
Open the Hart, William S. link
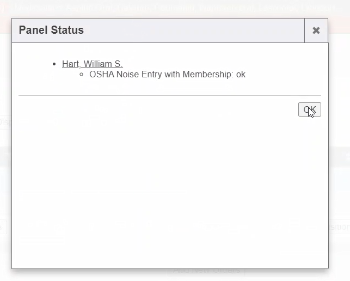92,64
